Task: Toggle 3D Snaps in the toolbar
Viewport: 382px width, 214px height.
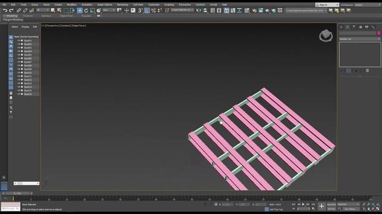Action: point(140,11)
